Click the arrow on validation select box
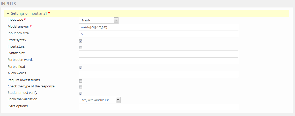This screenshot has height=116, width=295. click(118, 100)
